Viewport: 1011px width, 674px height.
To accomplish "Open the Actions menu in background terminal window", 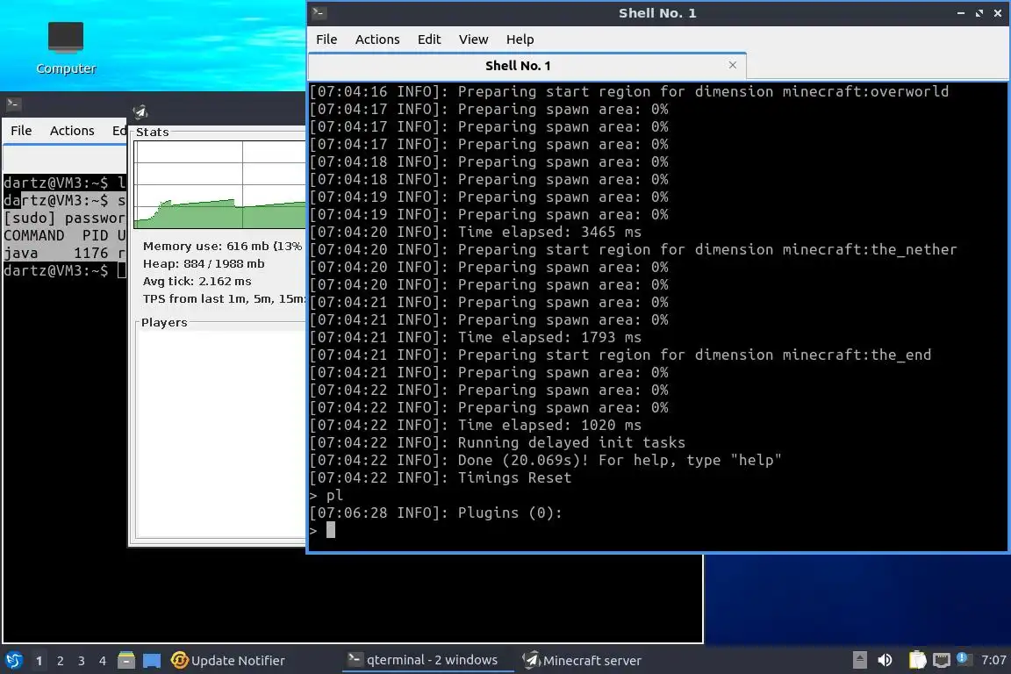I will (72, 131).
